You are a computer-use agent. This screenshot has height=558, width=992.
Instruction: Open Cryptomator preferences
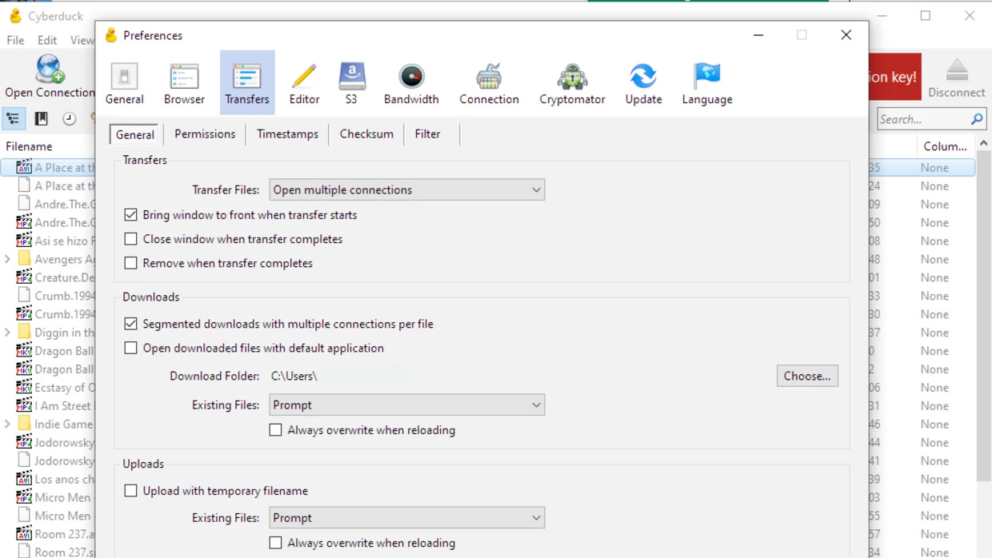572,83
